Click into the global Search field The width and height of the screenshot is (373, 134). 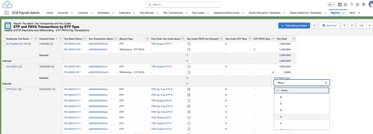(x=183, y=4)
